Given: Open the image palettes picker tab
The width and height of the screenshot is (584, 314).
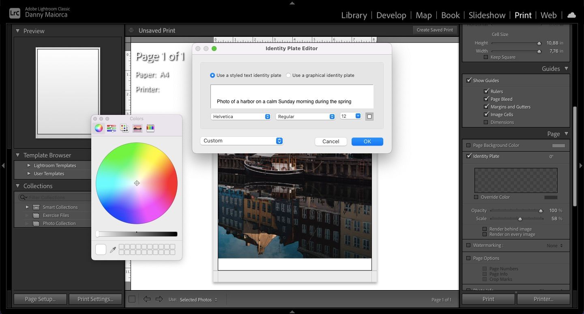Looking at the screenshot, I should click(x=137, y=128).
